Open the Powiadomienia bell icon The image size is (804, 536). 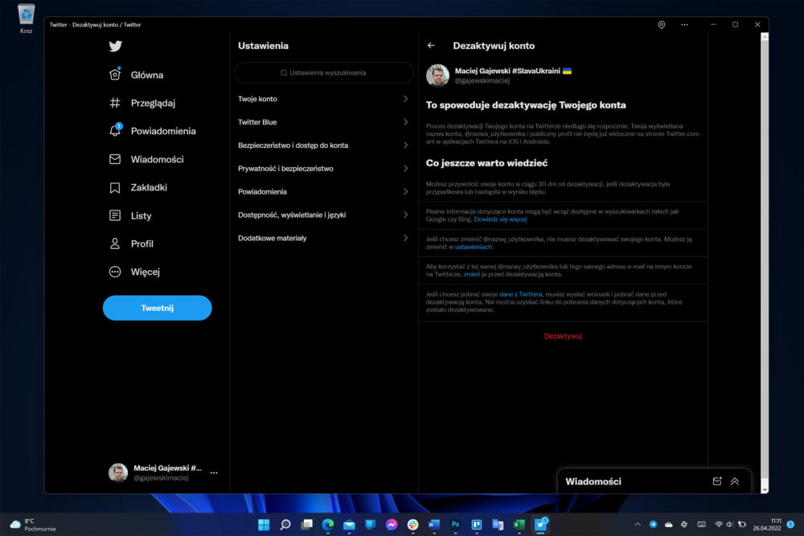(115, 131)
